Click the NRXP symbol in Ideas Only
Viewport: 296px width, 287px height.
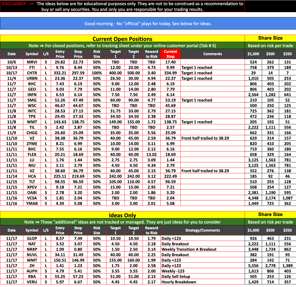point(32,249)
